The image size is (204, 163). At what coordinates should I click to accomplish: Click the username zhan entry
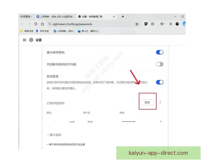click(90, 122)
